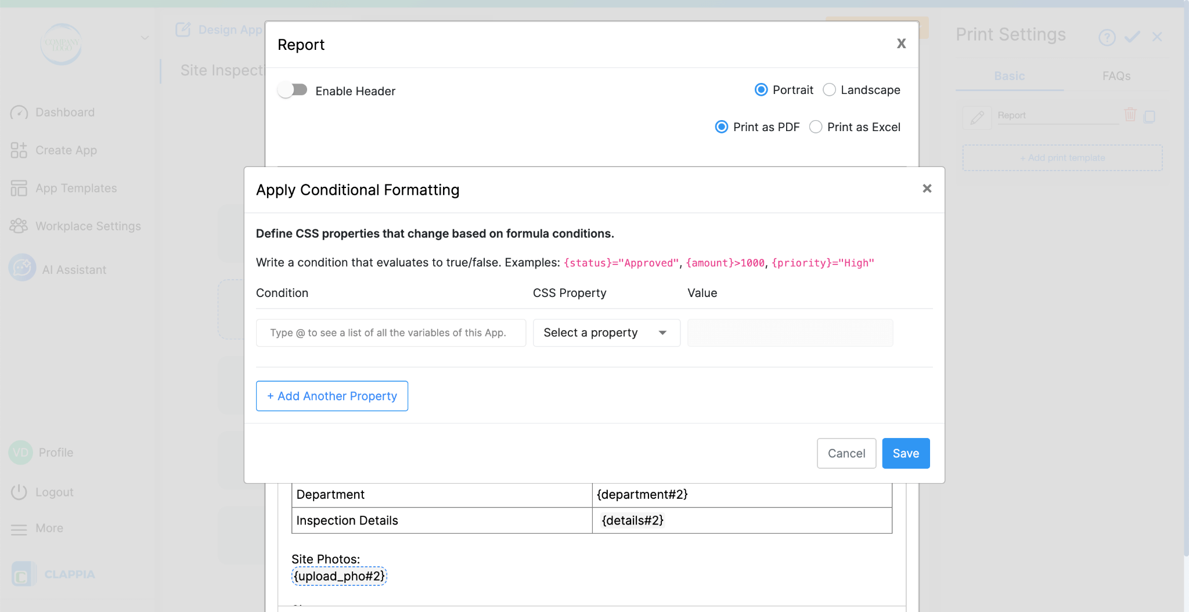Choose the Print as Excel option

816,127
